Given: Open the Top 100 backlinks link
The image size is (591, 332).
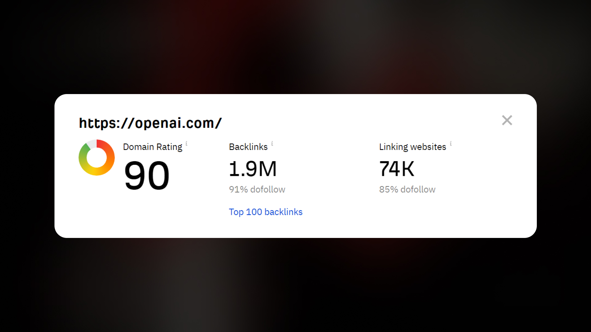Looking at the screenshot, I should [x=266, y=212].
